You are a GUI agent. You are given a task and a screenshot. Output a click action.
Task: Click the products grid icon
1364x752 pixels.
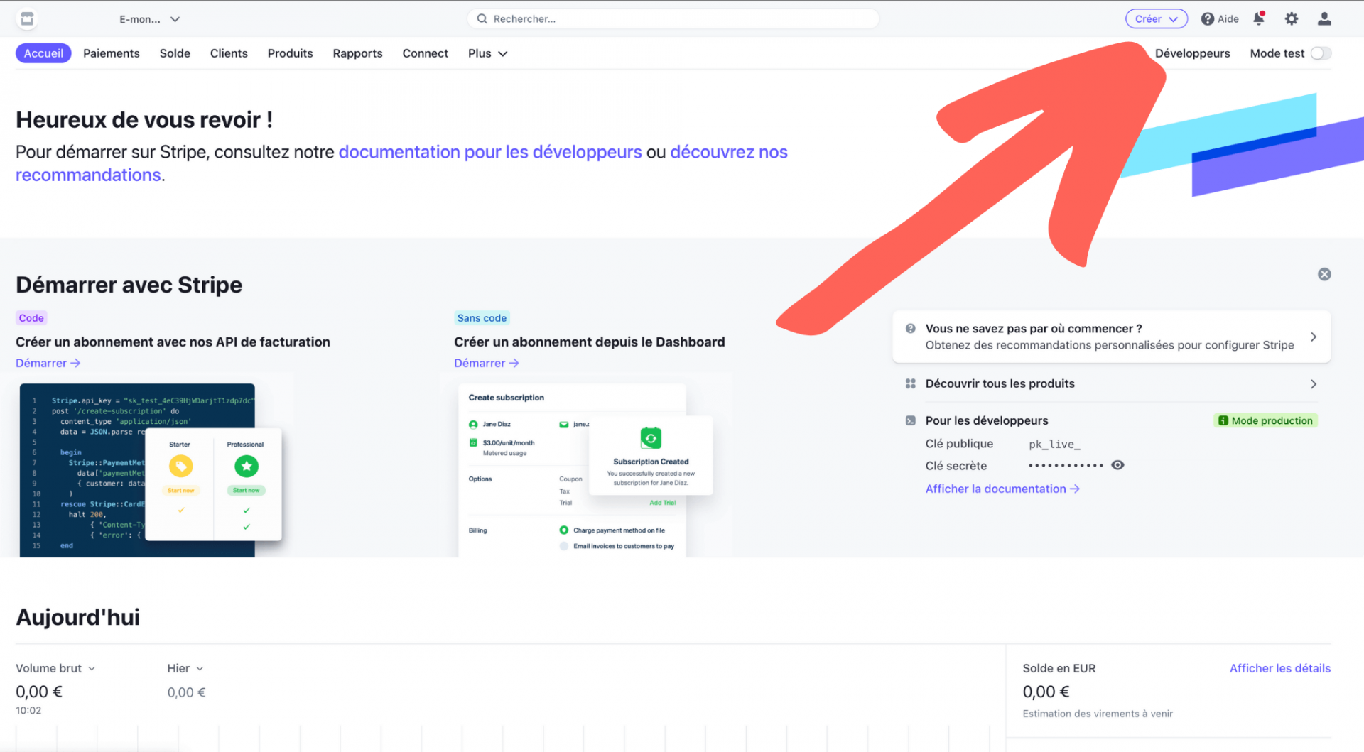click(910, 383)
